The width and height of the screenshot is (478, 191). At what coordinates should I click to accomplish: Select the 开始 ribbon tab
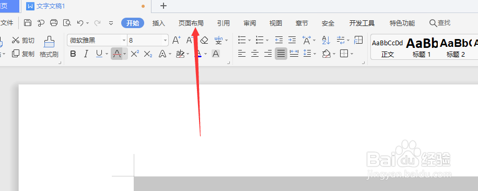pyautogui.click(x=133, y=23)
